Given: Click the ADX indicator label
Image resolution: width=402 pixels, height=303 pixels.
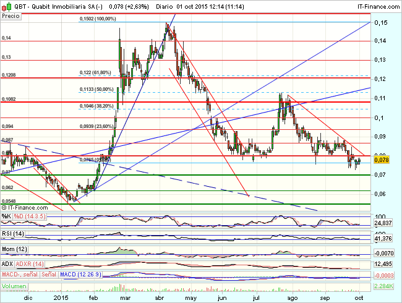Looking at the screenshot, I should point(7,264).
